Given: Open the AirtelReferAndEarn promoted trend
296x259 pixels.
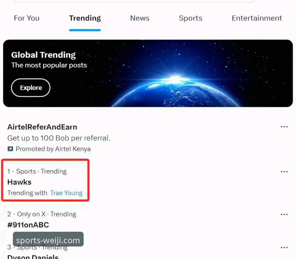Looking at the screenshot, I should (42, 127).
